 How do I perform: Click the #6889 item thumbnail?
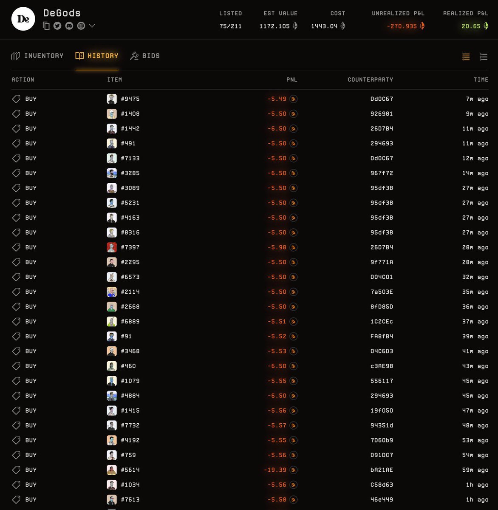(112, 321)
